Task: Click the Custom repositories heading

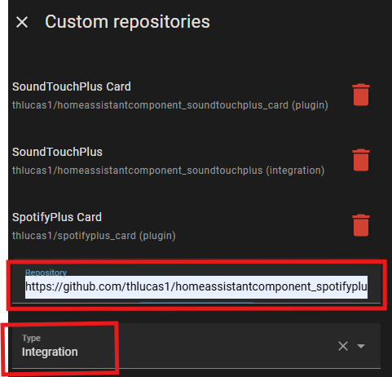Action: pos(127,22)
